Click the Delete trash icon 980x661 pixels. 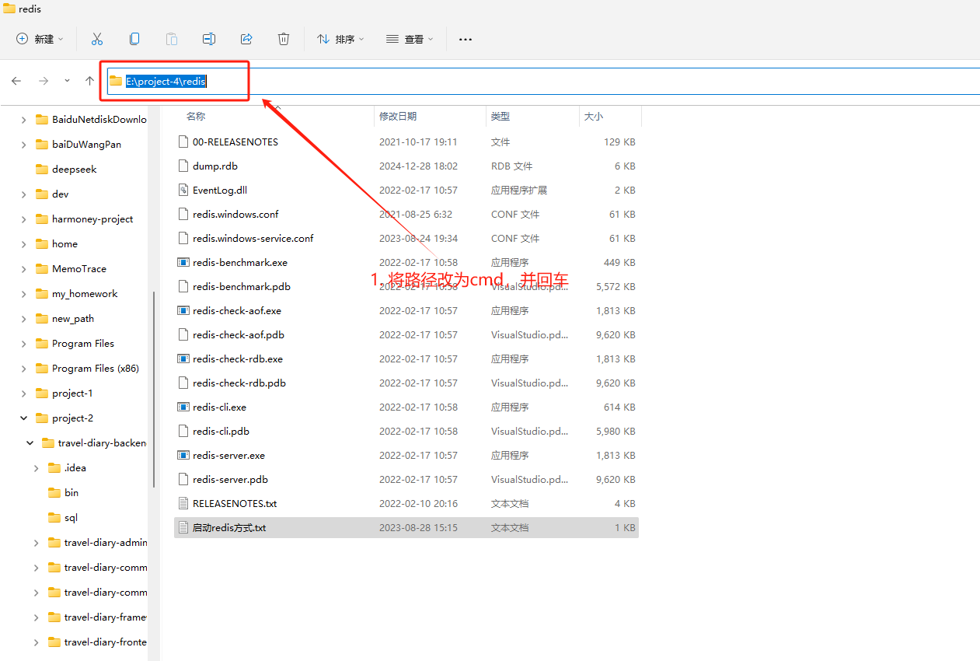[x=284, y=39]
